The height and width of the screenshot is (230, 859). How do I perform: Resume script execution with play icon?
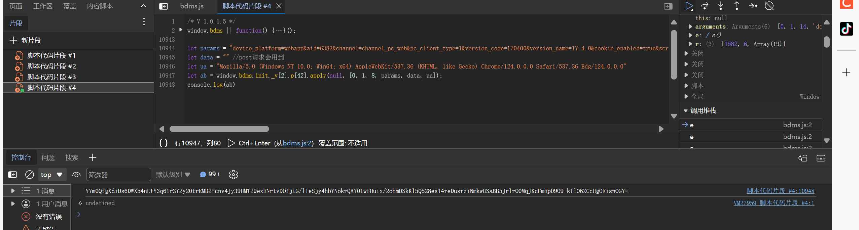point(689,6)
